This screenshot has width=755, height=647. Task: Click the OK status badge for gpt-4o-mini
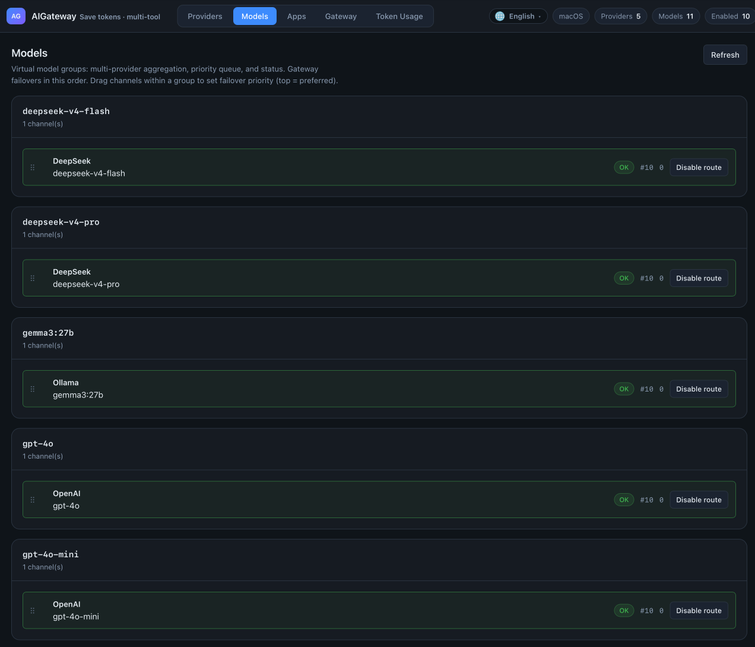(624, 611)
